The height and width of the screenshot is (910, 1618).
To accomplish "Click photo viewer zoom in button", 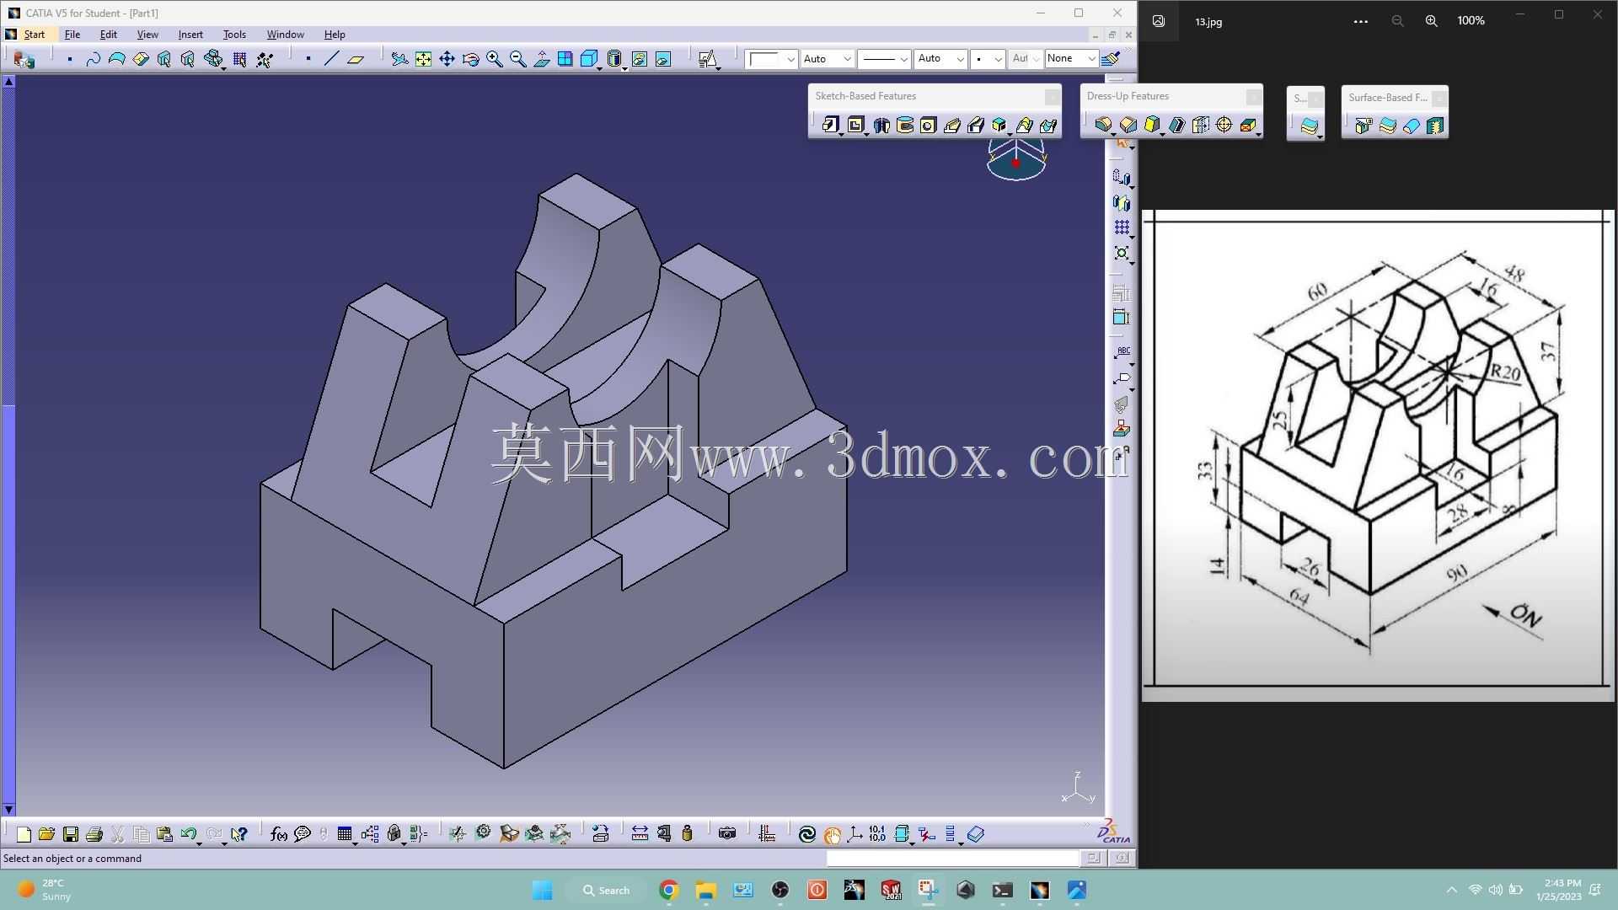I will pos(1431,21).
